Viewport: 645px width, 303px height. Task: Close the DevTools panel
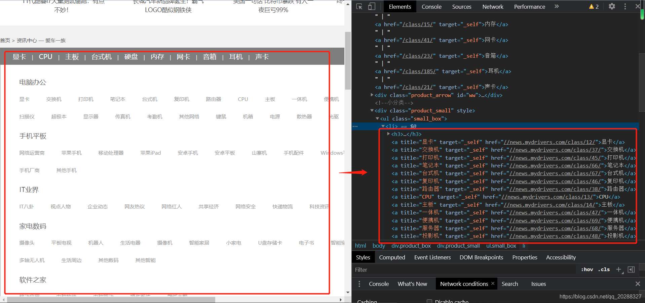(x=638, y=6)
